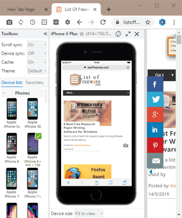Tap the Safari tabs icon in emulator
The width and height of the screenshot is (182, 218).
tap(125, 182)
